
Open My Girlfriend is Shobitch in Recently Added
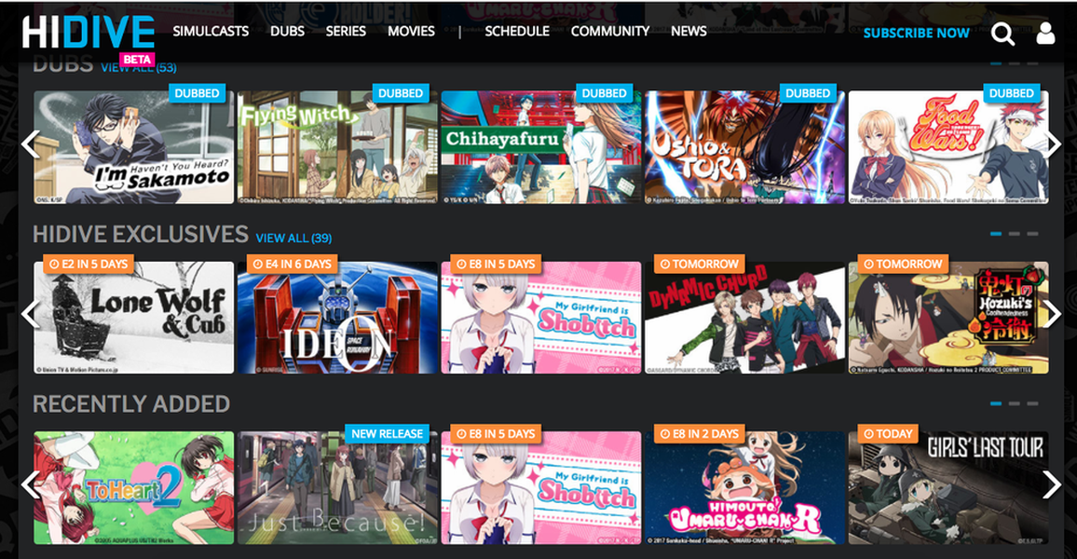[x=541, y=487]
